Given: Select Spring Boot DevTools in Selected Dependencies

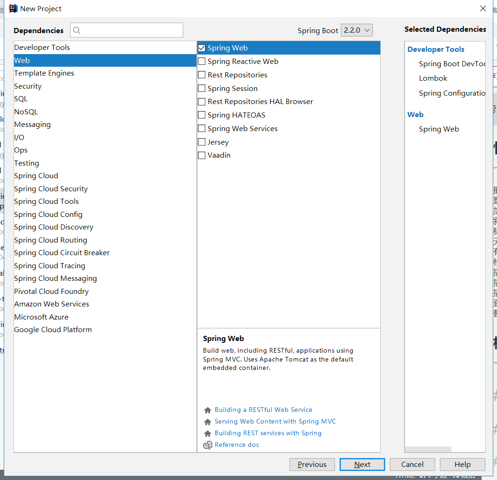Looking at the screenshot, I should point(452,64).
